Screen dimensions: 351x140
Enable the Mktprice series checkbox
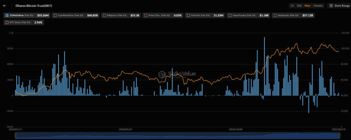click(104, 15)
